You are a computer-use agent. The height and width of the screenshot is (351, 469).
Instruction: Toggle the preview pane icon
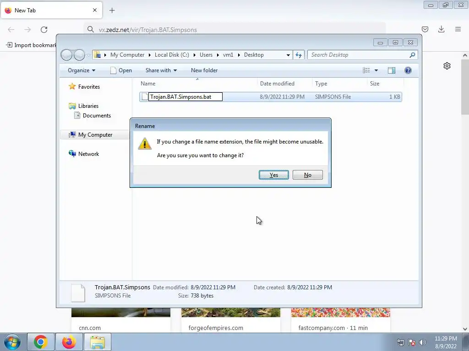(x=392, y=70)
